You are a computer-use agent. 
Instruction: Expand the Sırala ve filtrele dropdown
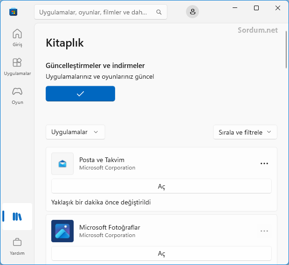click(x=245, y=132)
